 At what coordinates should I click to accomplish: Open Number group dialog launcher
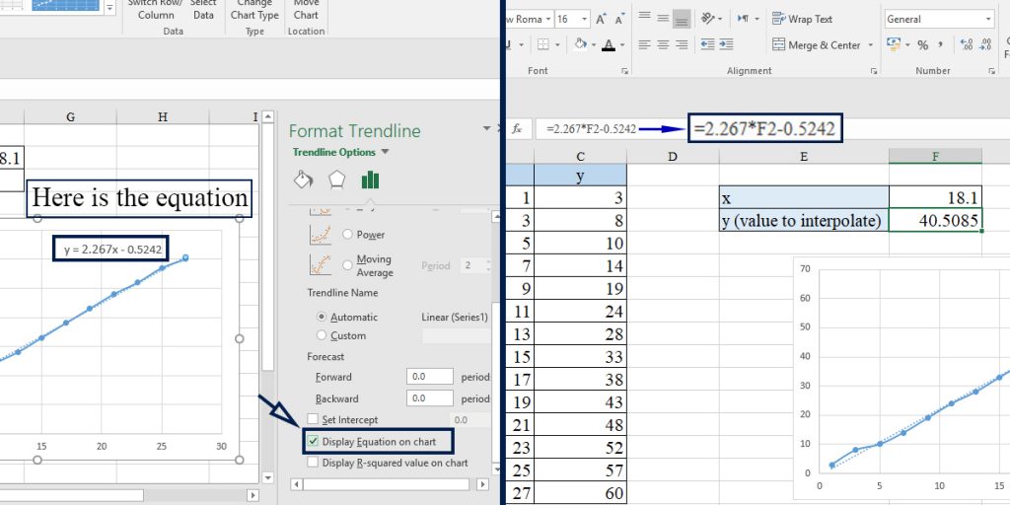(993, 71)
